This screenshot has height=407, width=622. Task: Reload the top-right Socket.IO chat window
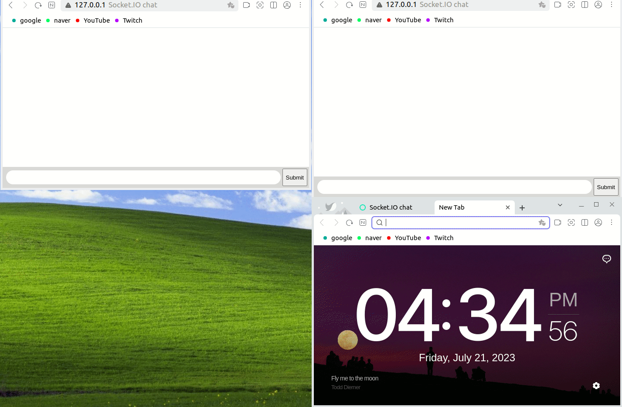[x=350, y=5]
